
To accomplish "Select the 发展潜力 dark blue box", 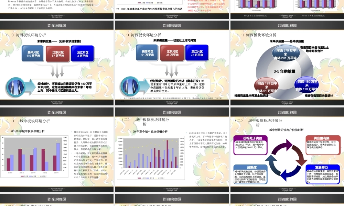I will click(323, 174).
